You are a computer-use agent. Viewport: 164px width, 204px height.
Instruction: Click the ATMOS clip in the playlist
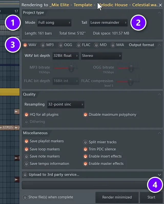coord(7,128)
